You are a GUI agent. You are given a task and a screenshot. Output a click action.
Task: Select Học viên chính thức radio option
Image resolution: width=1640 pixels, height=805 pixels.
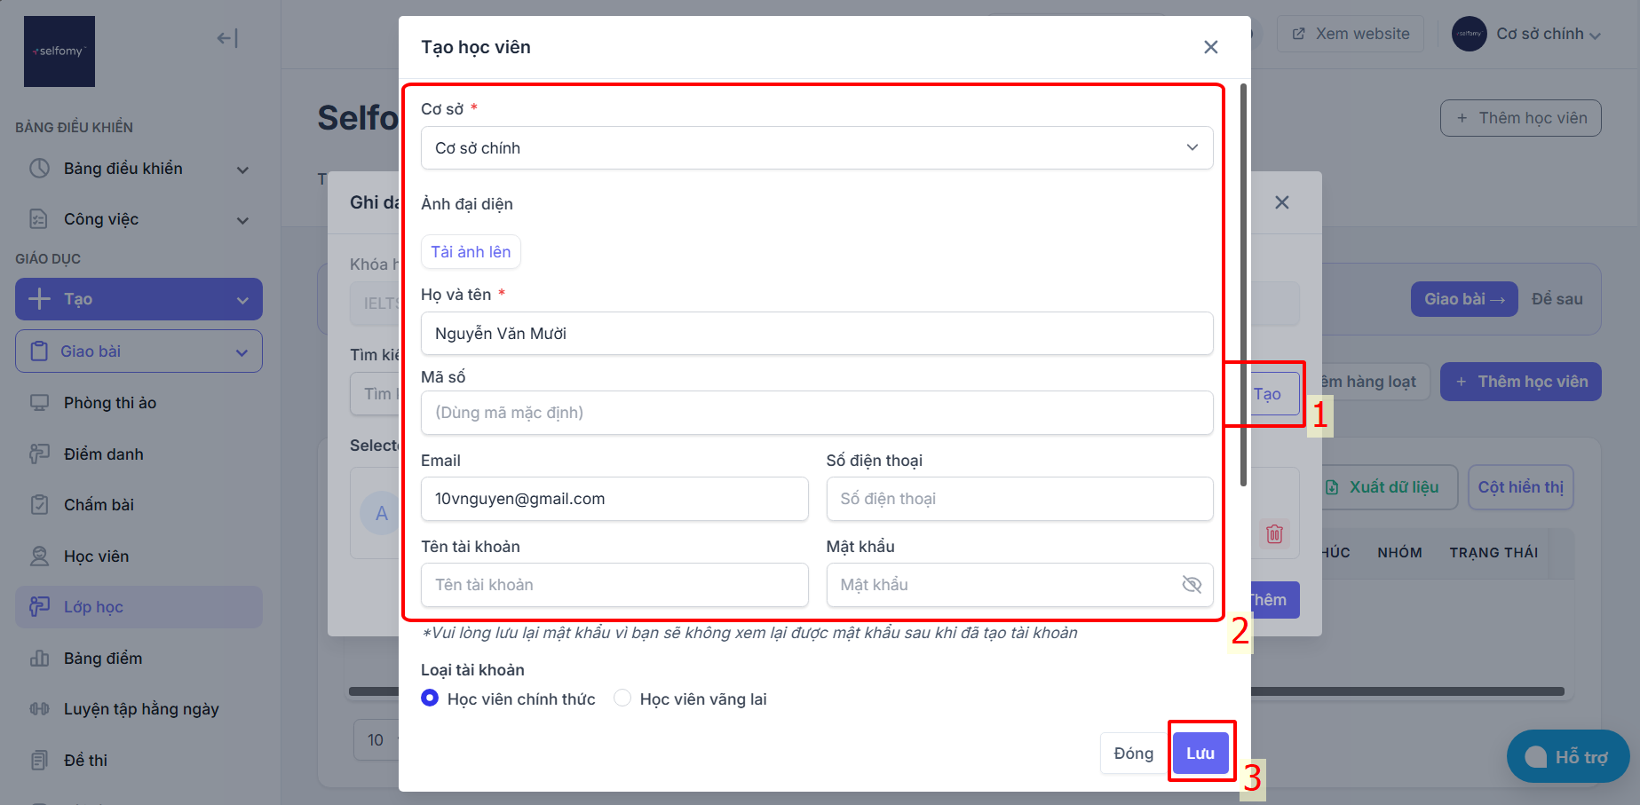click(430, 698)
